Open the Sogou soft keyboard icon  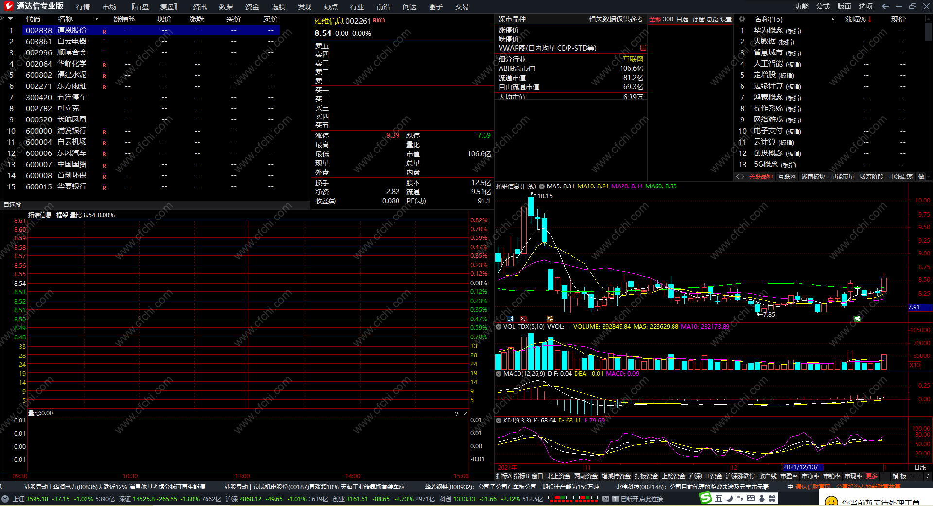pos(751,498)
